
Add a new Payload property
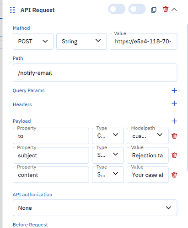(174, 121)
